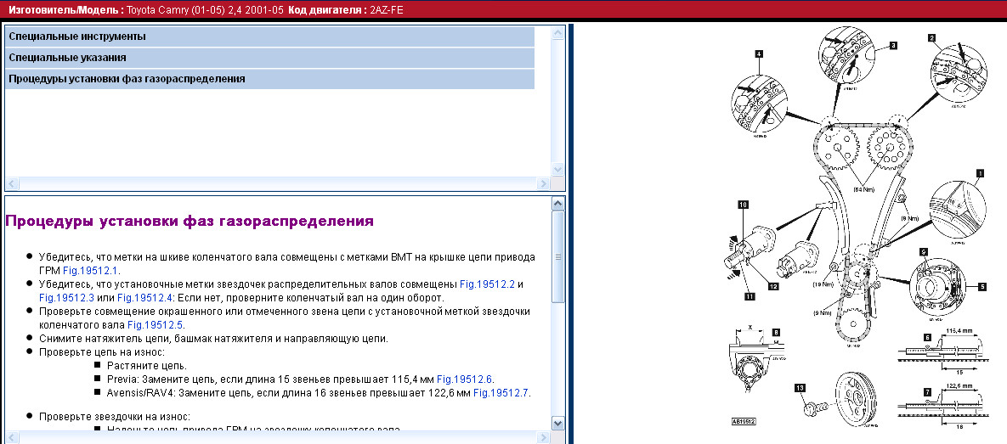Click diagram callout number 13
This screenshot has width=1007, height=444.
pos(800,387)
